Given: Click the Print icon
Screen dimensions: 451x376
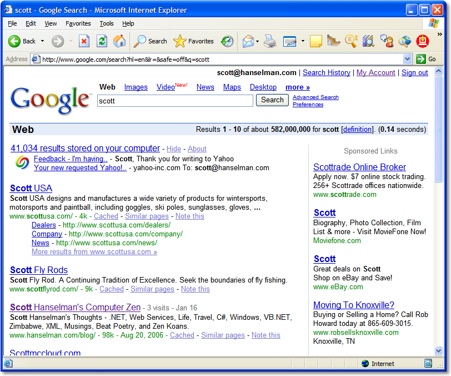Looking at the screenshot, I should [x=270, y=41].
